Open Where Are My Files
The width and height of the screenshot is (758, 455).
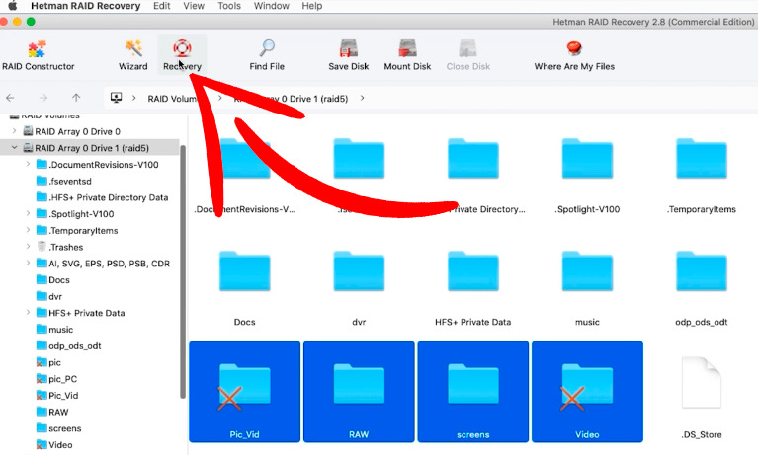click(x=574, y=55)
